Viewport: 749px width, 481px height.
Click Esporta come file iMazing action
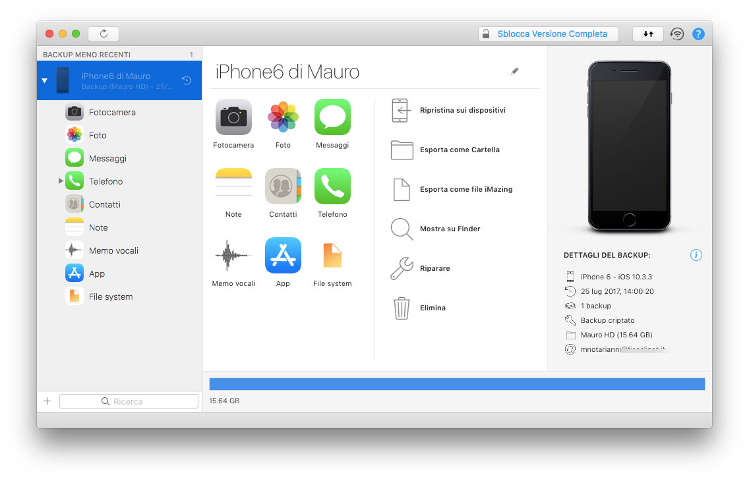coord(452,190)
